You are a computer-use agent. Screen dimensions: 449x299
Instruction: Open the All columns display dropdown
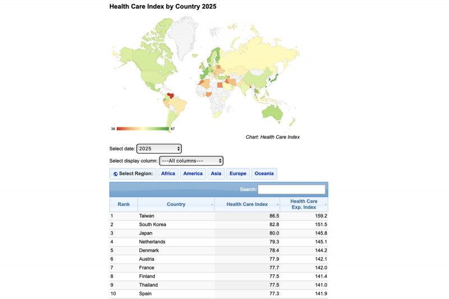pos(191,161)
